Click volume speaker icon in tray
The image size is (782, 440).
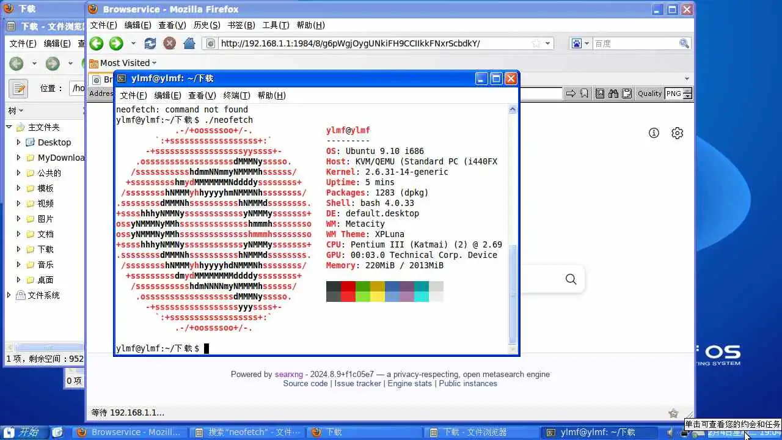click(x=671, y=432)
